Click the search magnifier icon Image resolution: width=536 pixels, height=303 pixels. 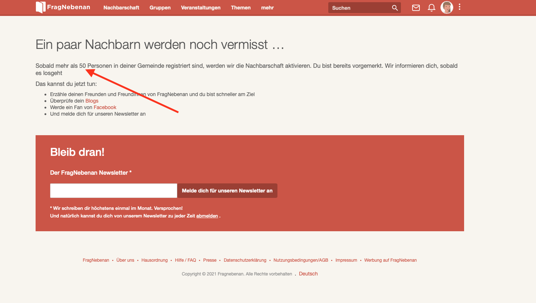click(395, 8)
